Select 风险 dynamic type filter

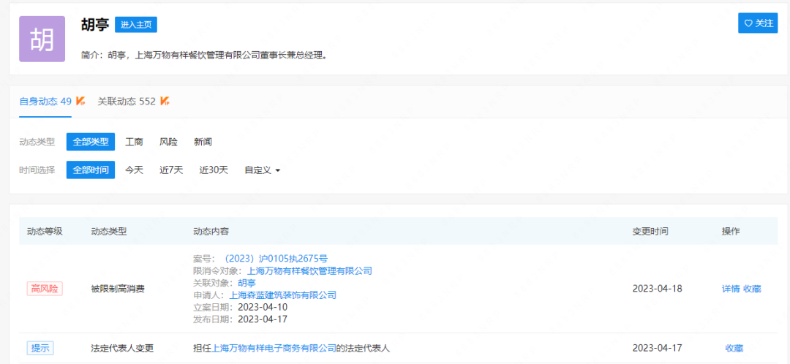coord(168,142)
